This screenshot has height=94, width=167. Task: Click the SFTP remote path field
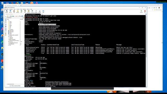[x=15, y=18]
